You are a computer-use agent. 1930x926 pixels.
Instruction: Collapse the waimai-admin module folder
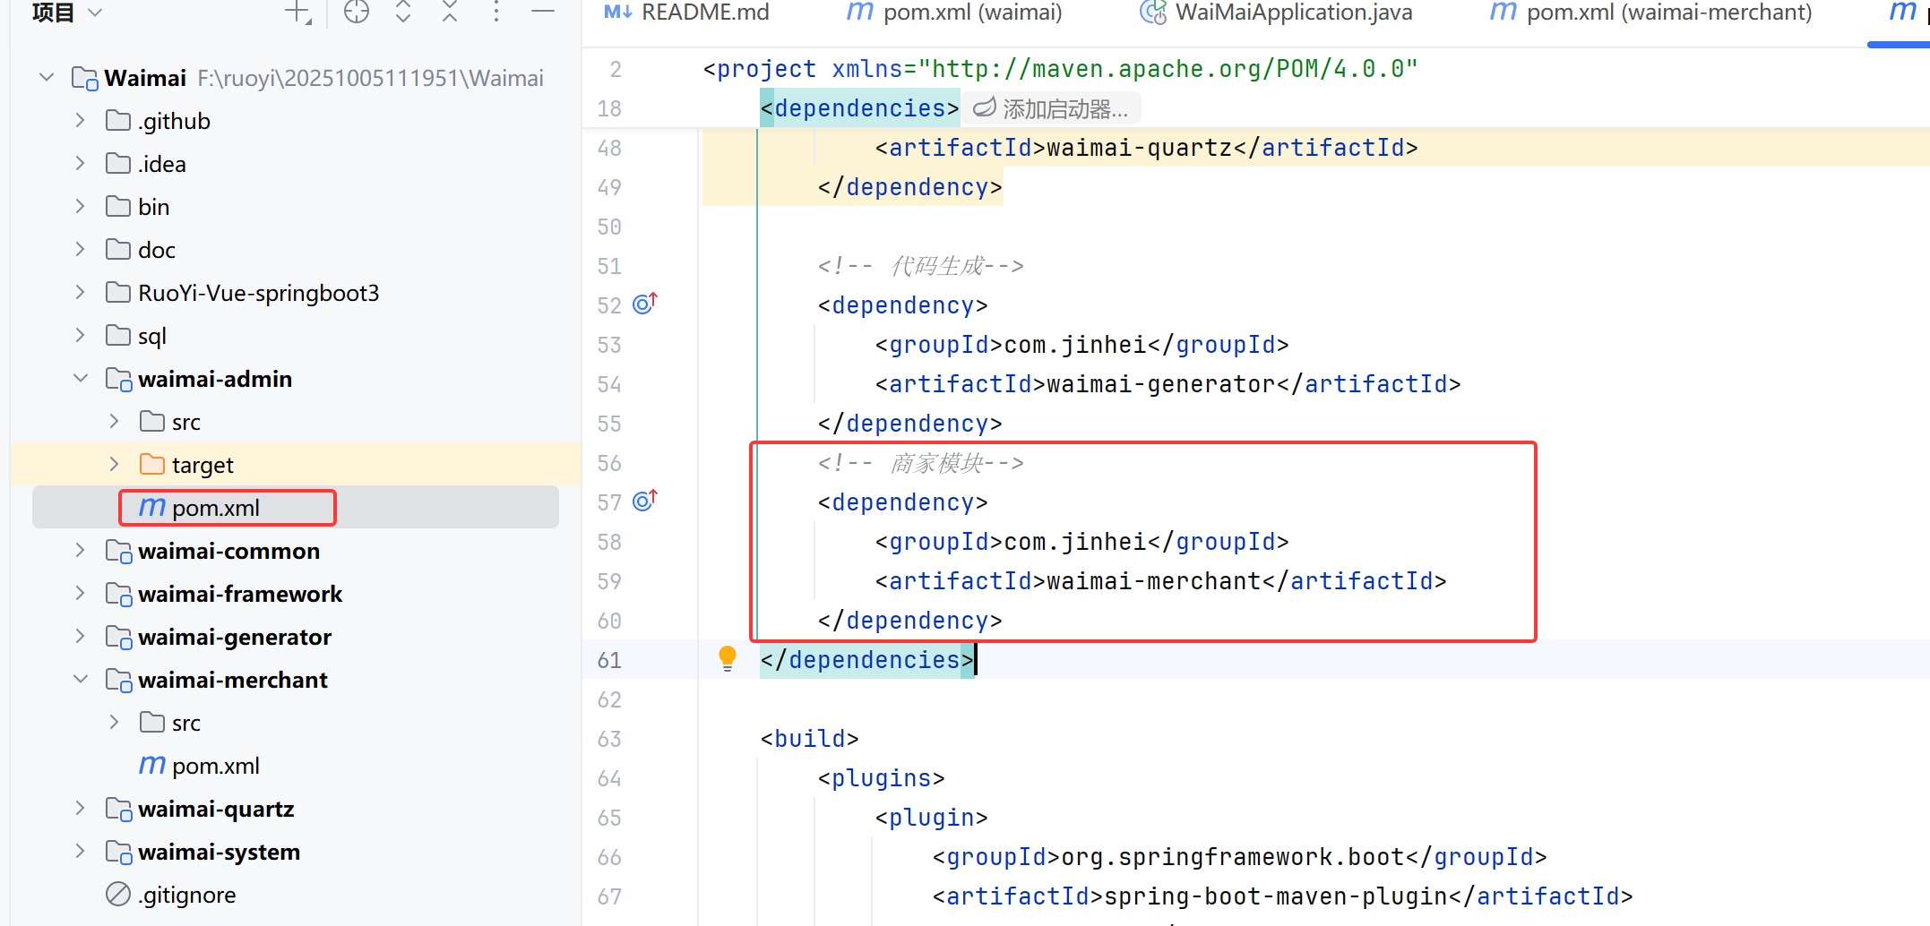81,379
